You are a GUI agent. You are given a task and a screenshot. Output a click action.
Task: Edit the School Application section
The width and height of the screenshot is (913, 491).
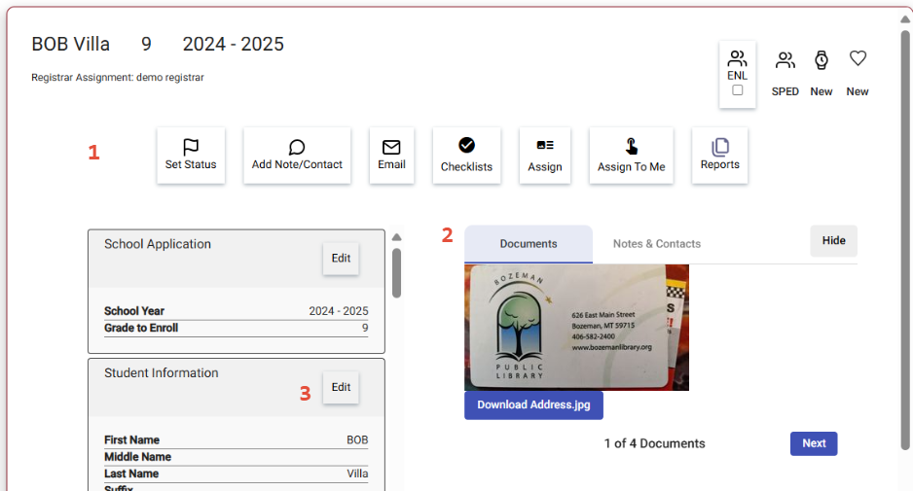342,259
